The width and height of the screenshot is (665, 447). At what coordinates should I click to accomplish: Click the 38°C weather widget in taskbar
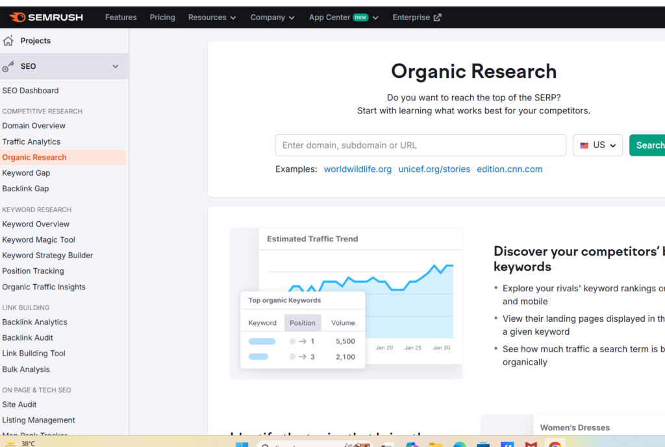click(20, 444)
